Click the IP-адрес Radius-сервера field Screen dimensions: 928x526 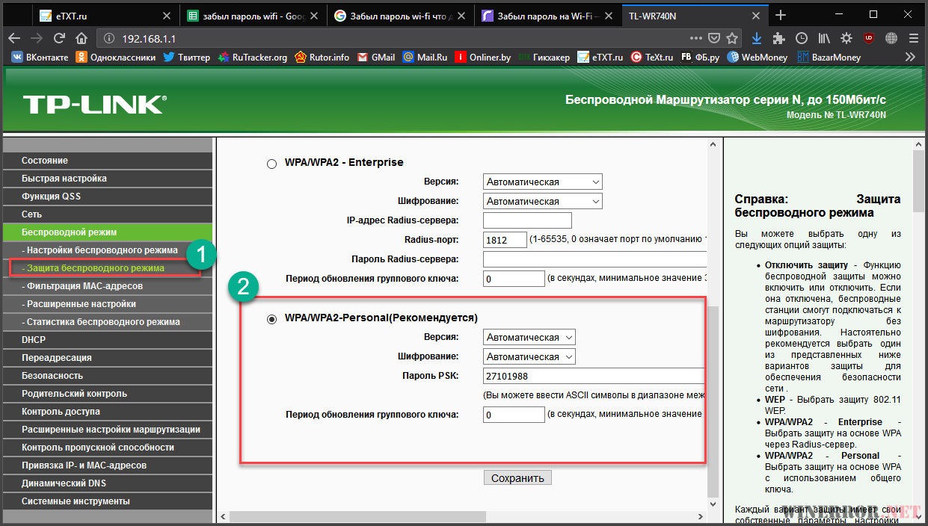pos(527,220)
